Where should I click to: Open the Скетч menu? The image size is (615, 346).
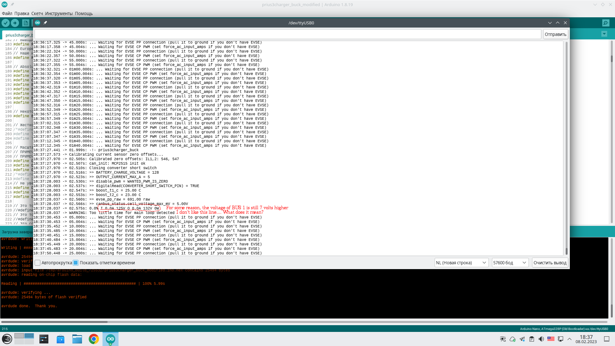click(37, 13)
